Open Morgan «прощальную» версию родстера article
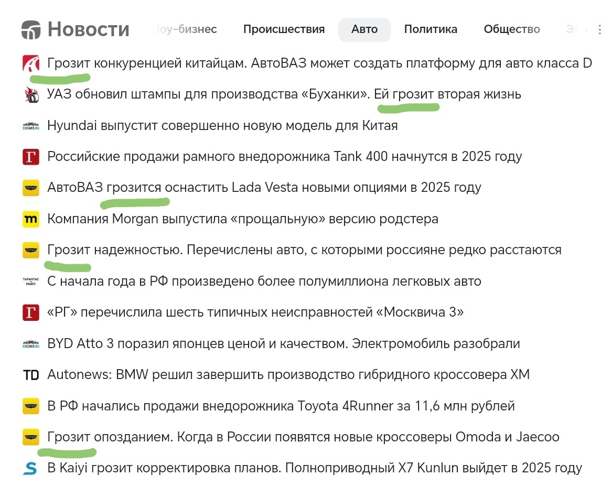Viewport: 612px width, 486px height. point(243,219)
